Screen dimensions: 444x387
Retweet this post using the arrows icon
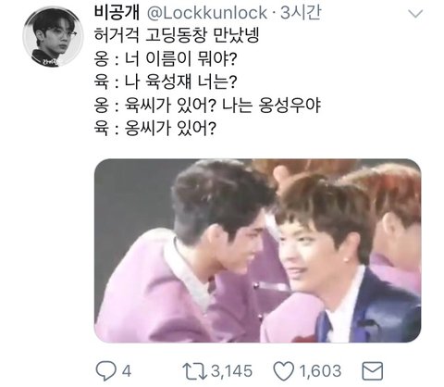(194, 371)
